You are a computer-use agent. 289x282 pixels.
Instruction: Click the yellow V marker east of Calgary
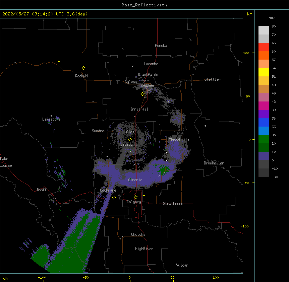(x=144, y=196)
